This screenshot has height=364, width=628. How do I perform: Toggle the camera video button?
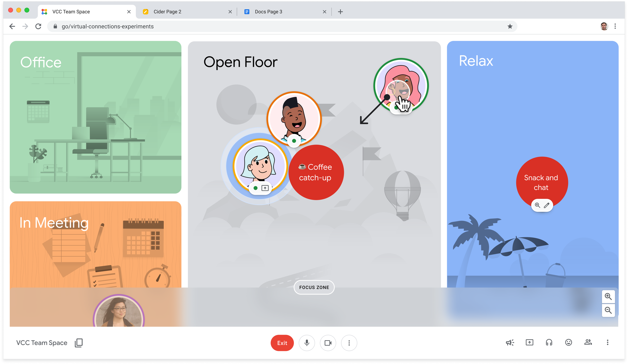click(x=328, y=343)
